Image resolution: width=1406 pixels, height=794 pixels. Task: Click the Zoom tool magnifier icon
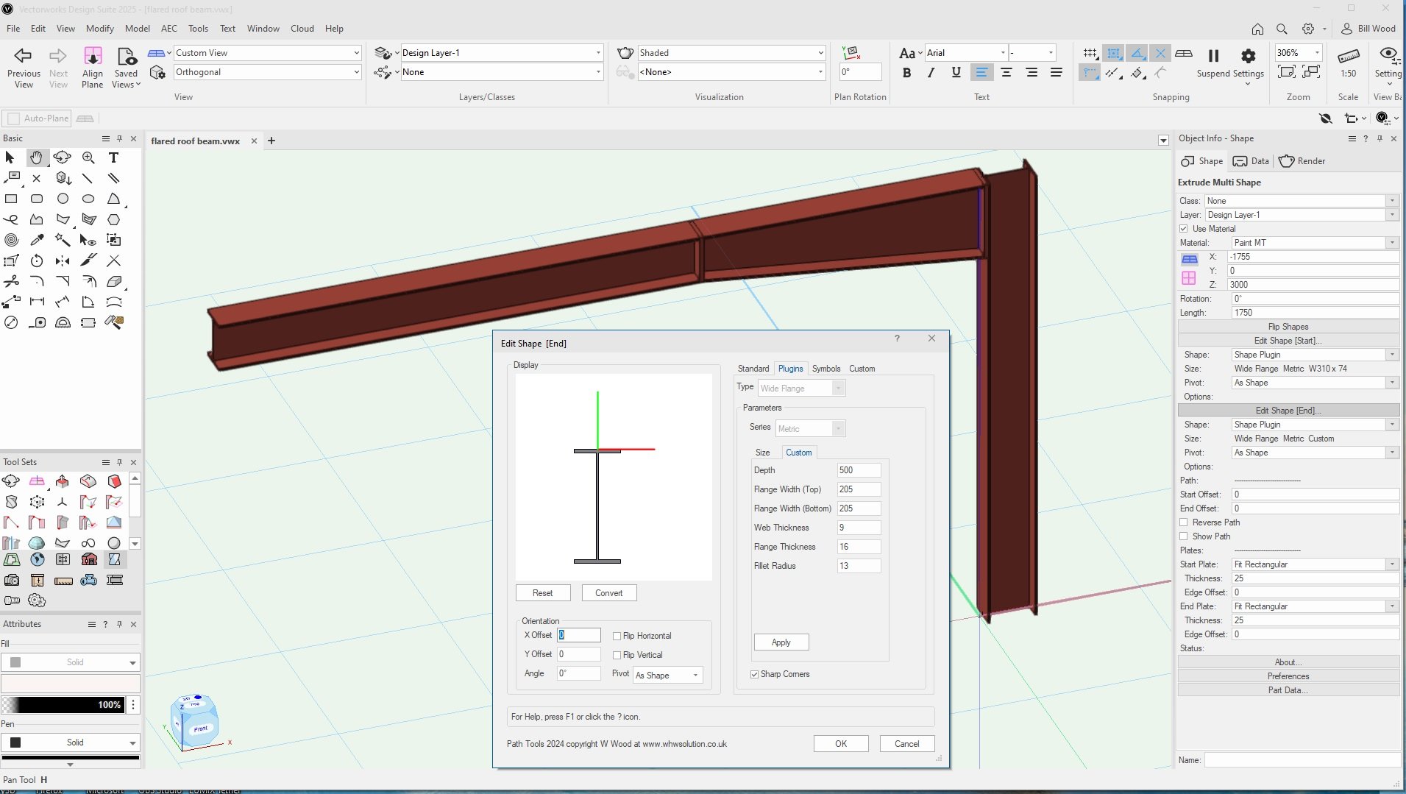coord(88,157)
